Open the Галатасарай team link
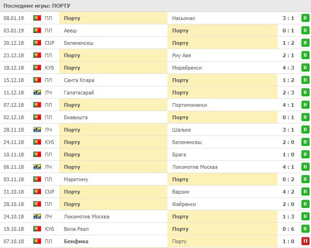 coord(79,93)
